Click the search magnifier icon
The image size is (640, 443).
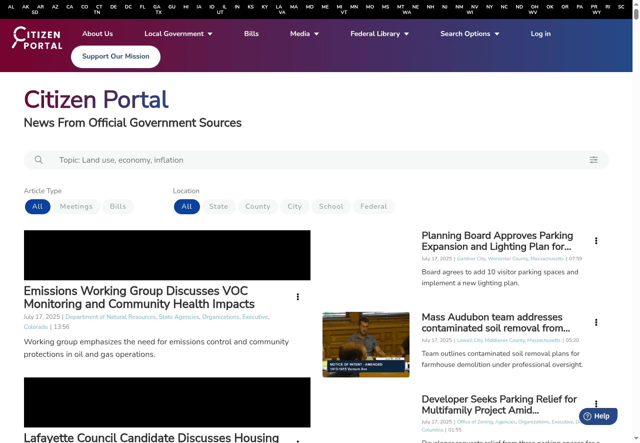[38, 160]
